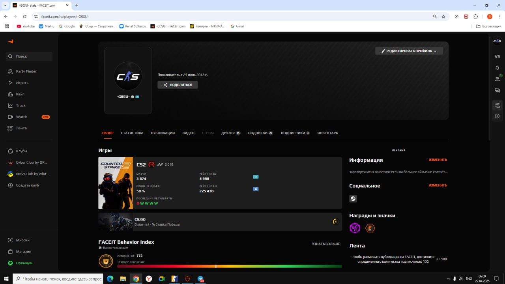Click the purple GG award badge
Viewport: 505px width, 284px height.
coord(355,228)
